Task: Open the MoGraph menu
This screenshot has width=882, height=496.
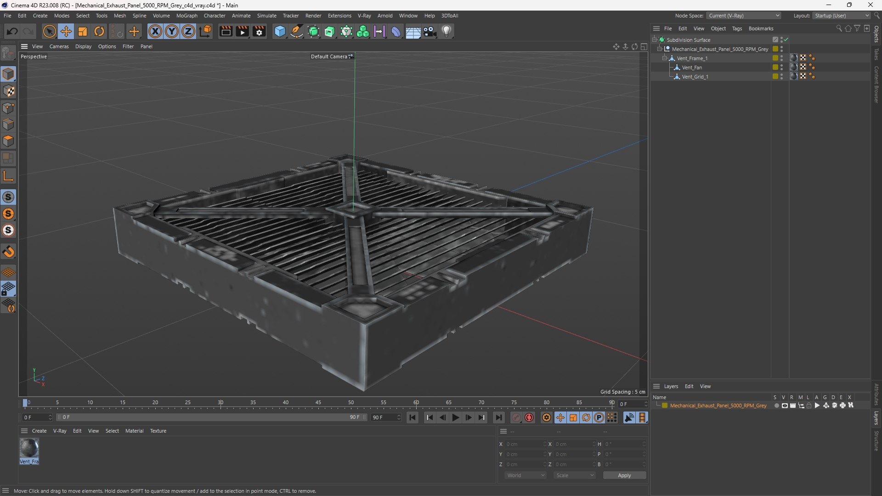Action: coord(187,16)
